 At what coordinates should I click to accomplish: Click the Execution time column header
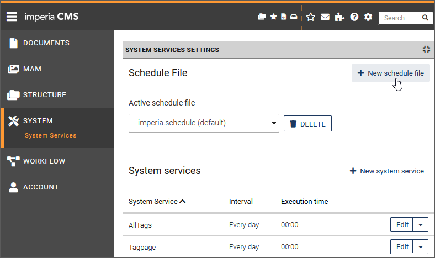[304, 201]
